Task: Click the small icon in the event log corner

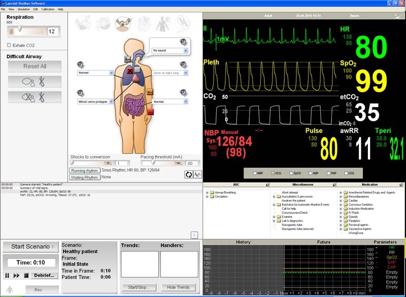Action: click(x=194, y=235)
